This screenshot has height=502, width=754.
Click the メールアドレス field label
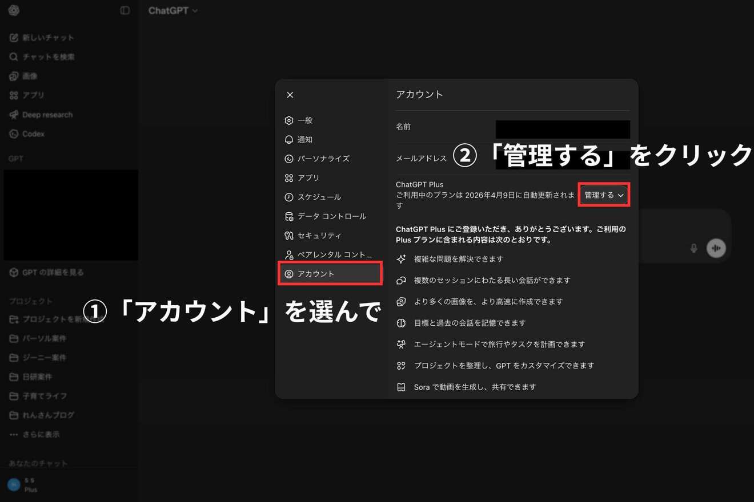point(421,159)
